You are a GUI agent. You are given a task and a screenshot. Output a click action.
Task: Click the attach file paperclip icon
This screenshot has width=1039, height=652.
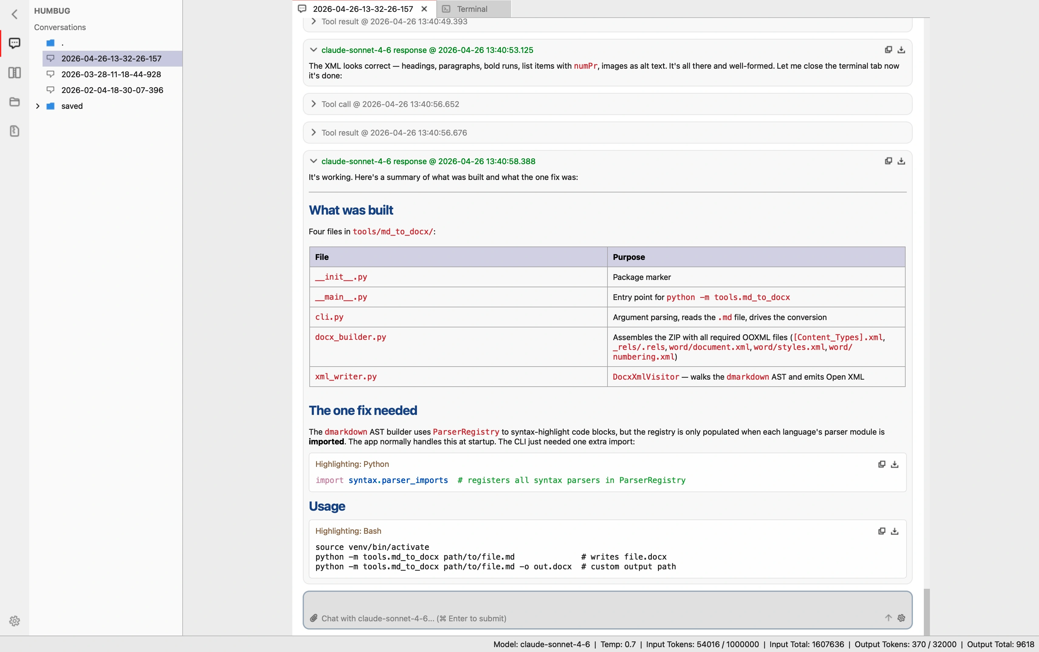314,618
